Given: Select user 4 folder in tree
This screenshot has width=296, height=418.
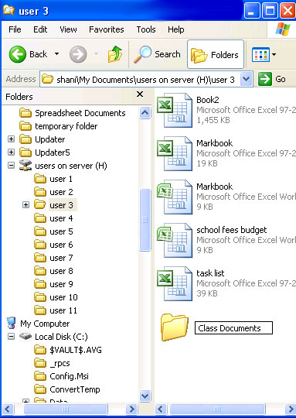Looking at the screenshot, I should click(x=53, y=218).
